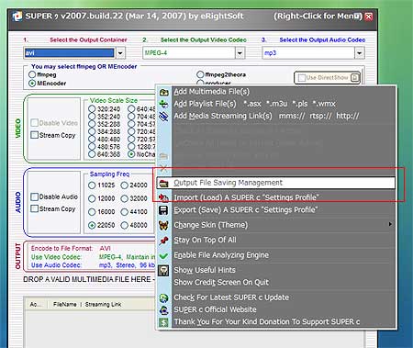Screen dimensions: 413x348
Task: Open the Output Audio Codec dropdown
Action: [359, 53]
